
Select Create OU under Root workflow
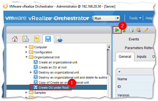(x=54, y=88)
